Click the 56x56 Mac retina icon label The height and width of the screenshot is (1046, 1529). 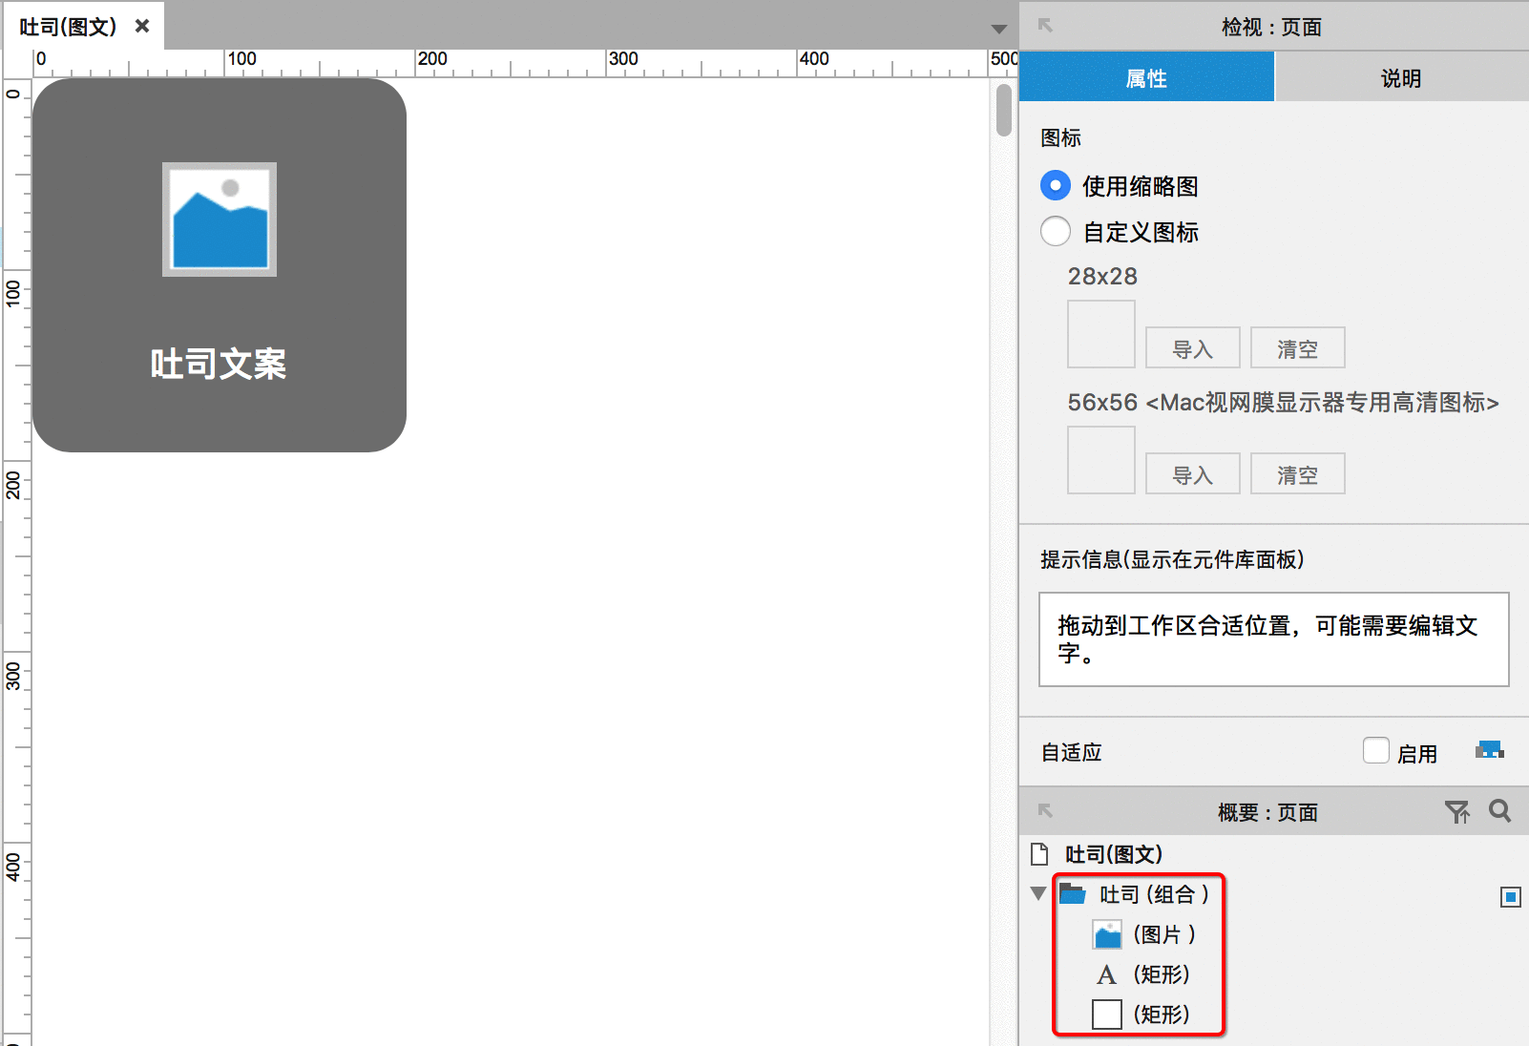click(1283, 403)
